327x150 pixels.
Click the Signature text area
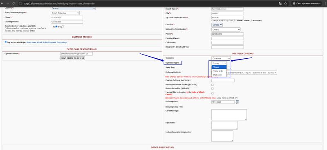point(224,126)
